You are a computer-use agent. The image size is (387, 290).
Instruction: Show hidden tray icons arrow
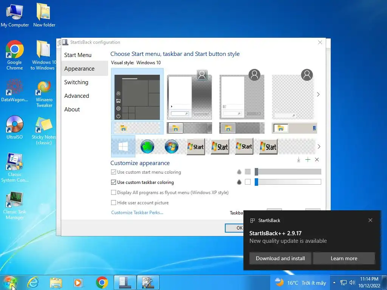tap(334, 282)
